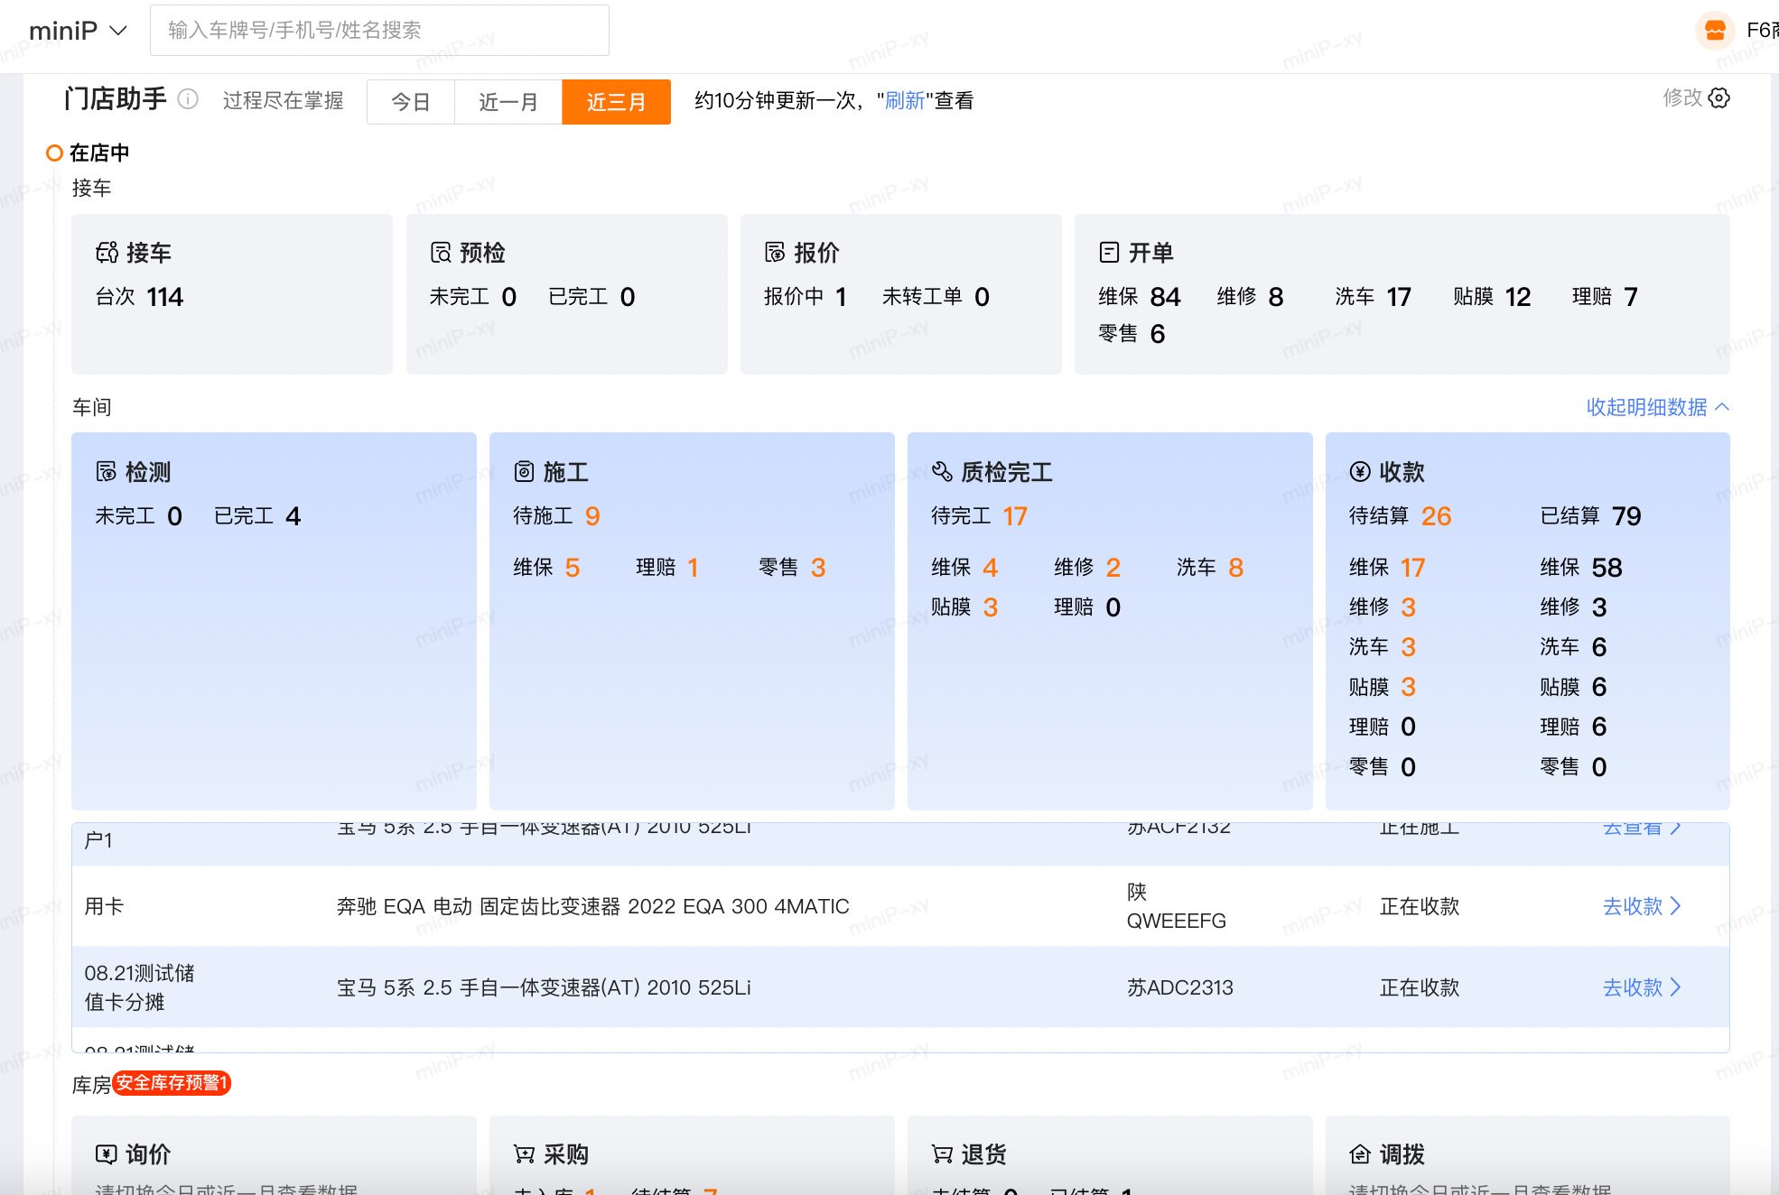
Task: Click the 修改 label
Action: tap(1682, 97)
